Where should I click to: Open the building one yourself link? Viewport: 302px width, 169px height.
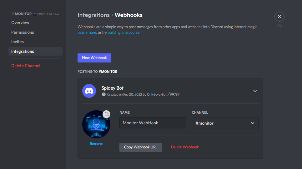pos(125,32)
